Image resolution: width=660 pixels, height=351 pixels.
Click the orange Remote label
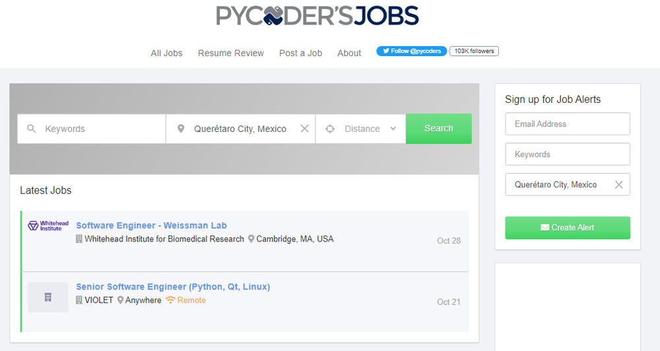click(x=191, y=300)
